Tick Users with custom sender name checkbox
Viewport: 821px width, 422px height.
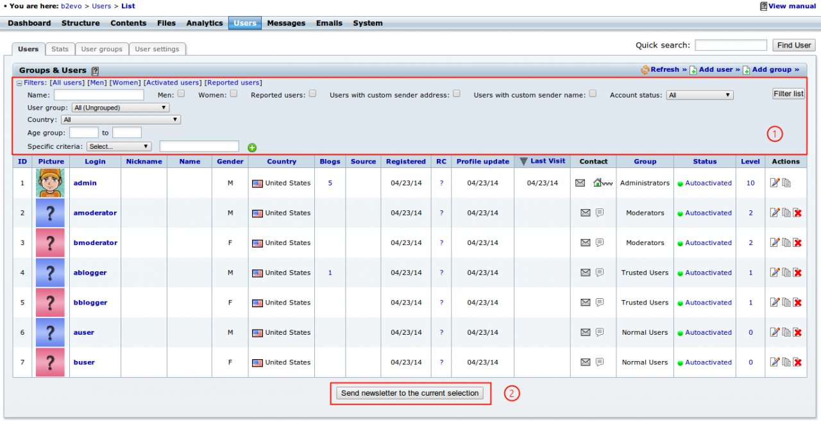point(593,93)
